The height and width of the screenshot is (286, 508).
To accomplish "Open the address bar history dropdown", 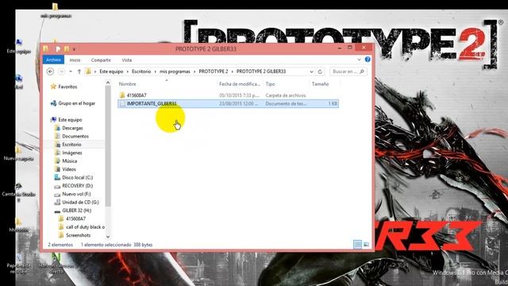I will click(311, 71).
